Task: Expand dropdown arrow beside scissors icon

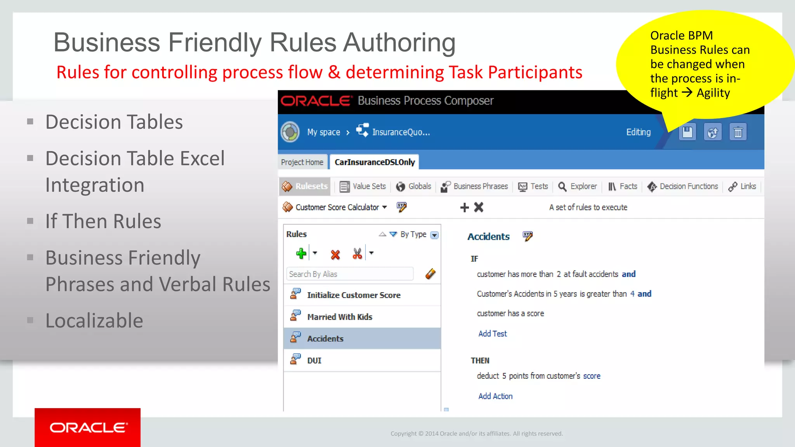Action: 371,253
